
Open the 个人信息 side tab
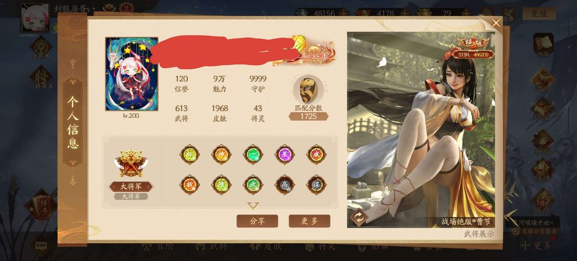click(x=73, y=122)
